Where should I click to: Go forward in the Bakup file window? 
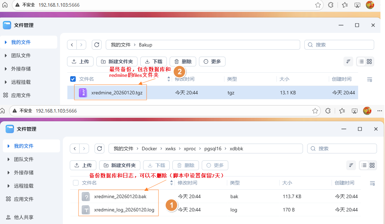(81, 45)
